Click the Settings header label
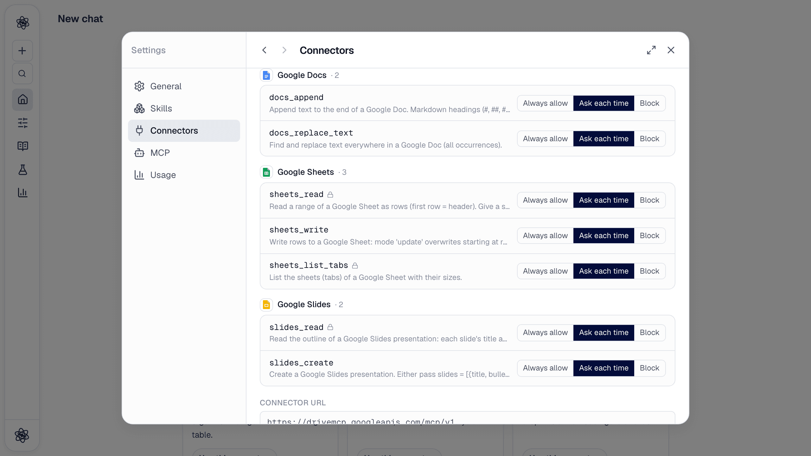This screenshot has height=456, width=811. pos(149,50)
